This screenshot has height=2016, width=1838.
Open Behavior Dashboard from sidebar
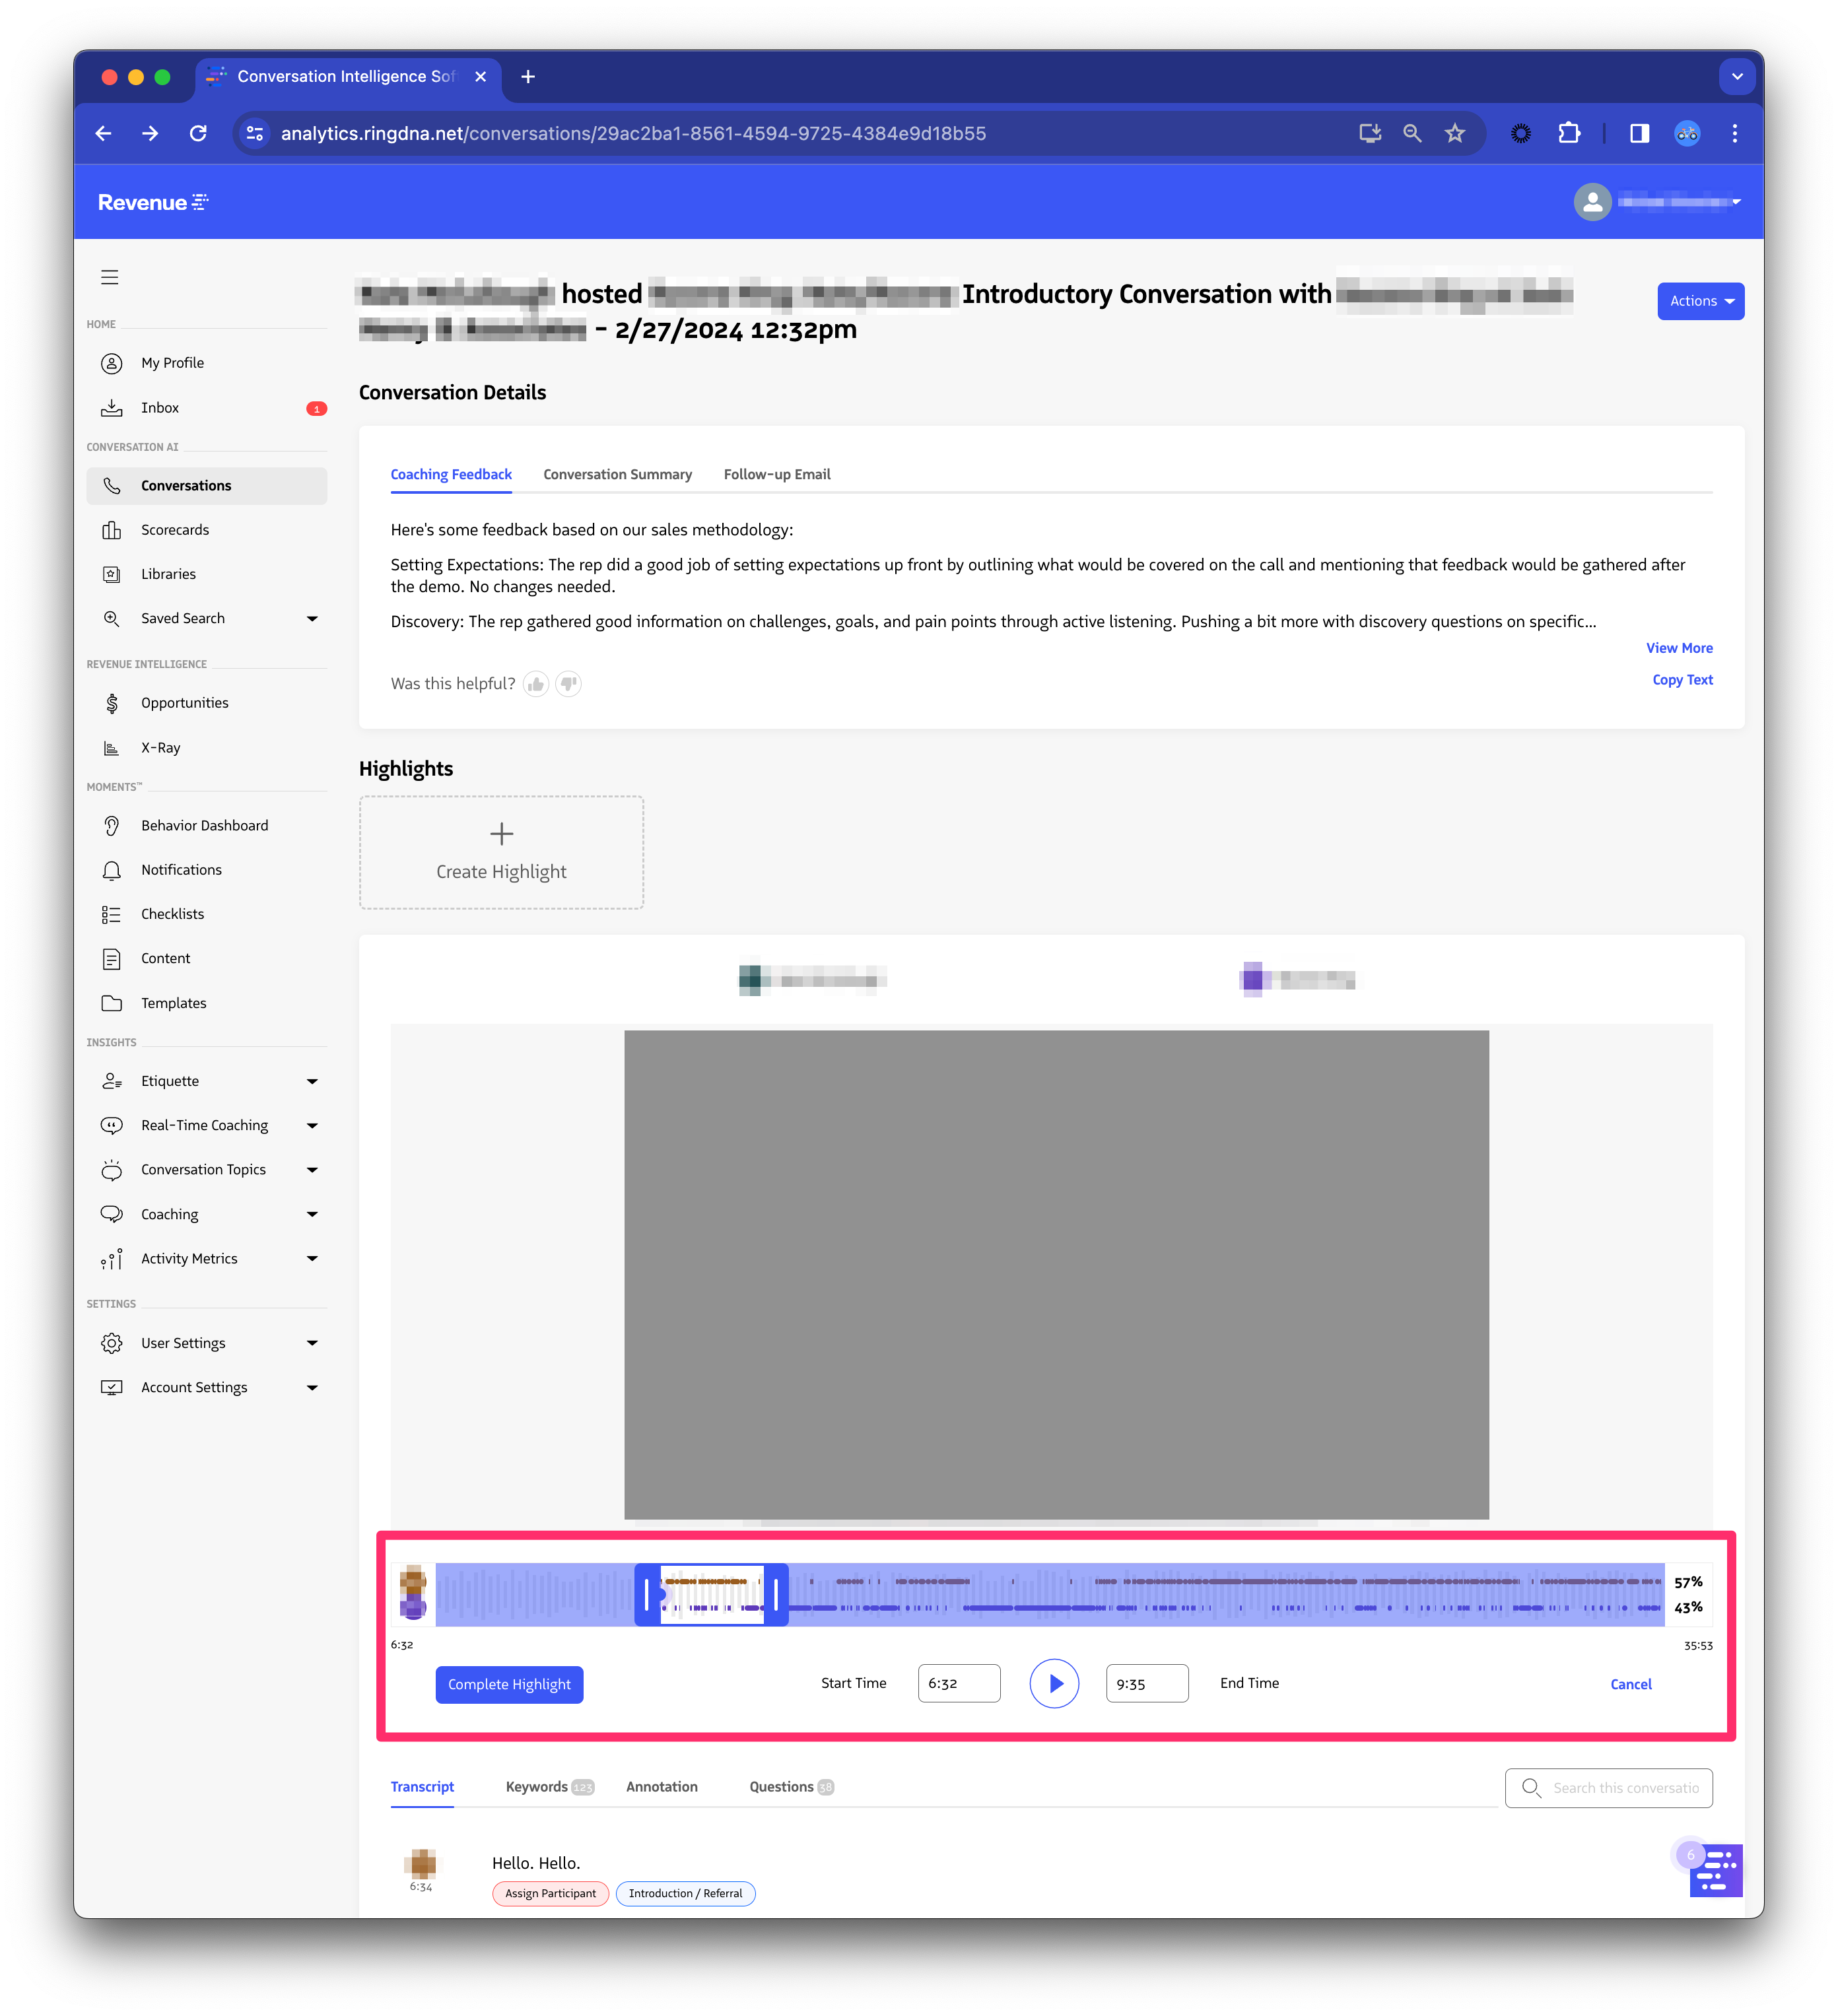click(x=204, y=825)
